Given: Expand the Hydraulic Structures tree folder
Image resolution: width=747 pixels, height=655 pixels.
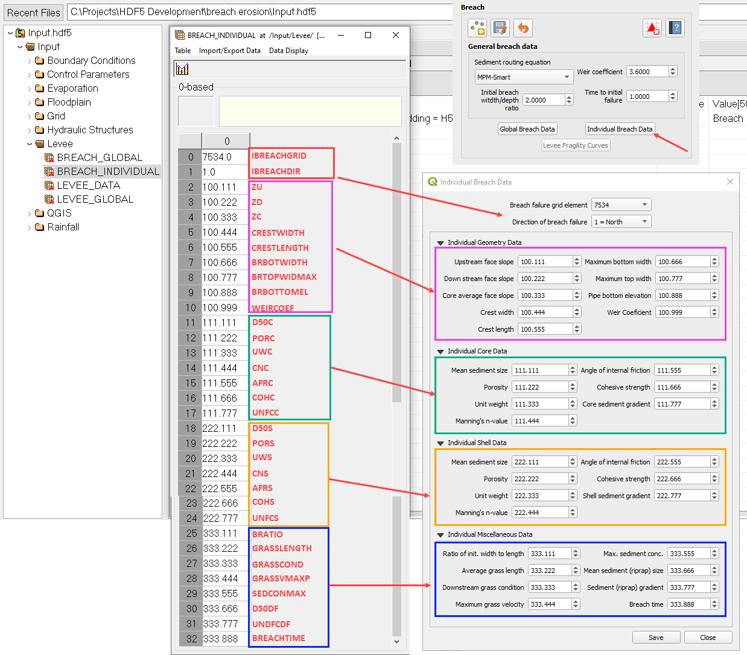Looking at the screenshot, I should tap(30, 130).
